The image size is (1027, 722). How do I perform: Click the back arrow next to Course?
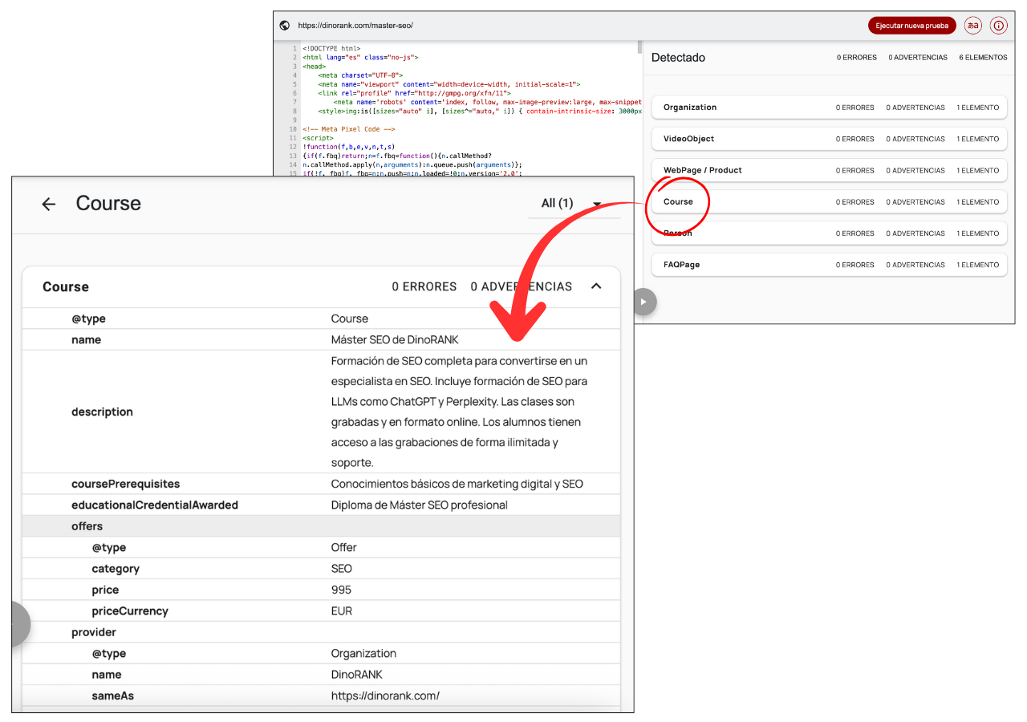click(49, 204)
